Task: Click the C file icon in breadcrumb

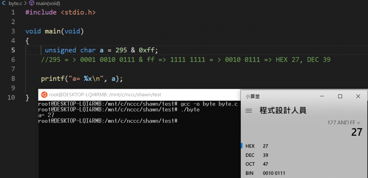Action: 4,3
